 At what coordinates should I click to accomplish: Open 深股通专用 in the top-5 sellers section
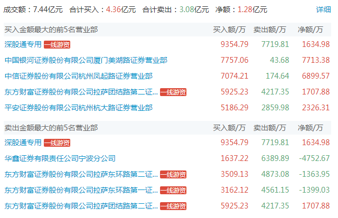23,143
